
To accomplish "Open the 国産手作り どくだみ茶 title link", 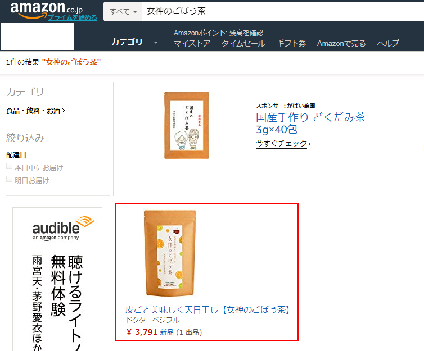I will click(310, 123).
